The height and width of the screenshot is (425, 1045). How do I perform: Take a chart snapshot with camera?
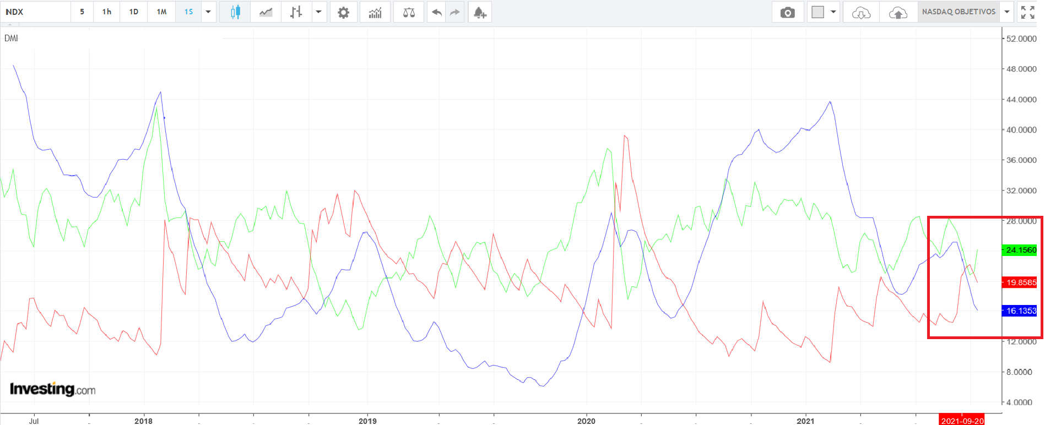coord(788,12)
